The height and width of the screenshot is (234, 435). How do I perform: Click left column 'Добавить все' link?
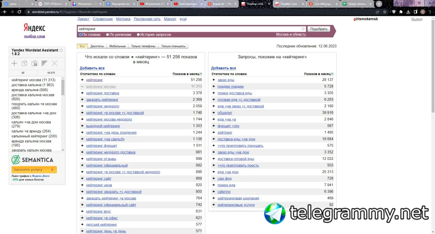click(x=92, y=68)
